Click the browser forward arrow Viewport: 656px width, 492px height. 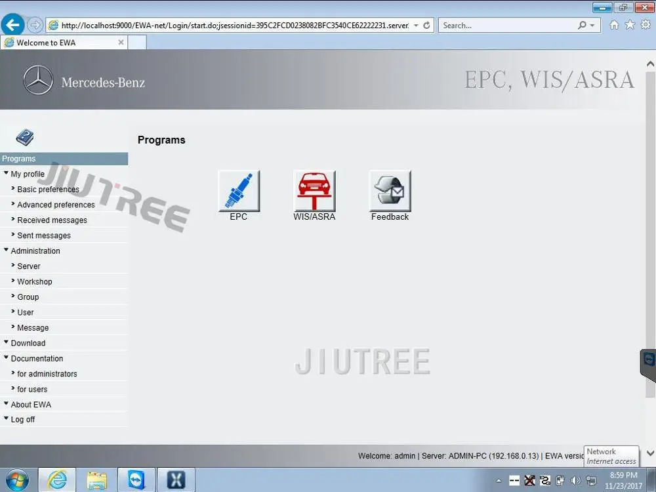pos(35,25)
